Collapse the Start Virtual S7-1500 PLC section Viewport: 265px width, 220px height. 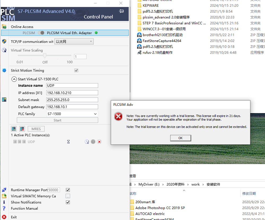click(14, 79)
